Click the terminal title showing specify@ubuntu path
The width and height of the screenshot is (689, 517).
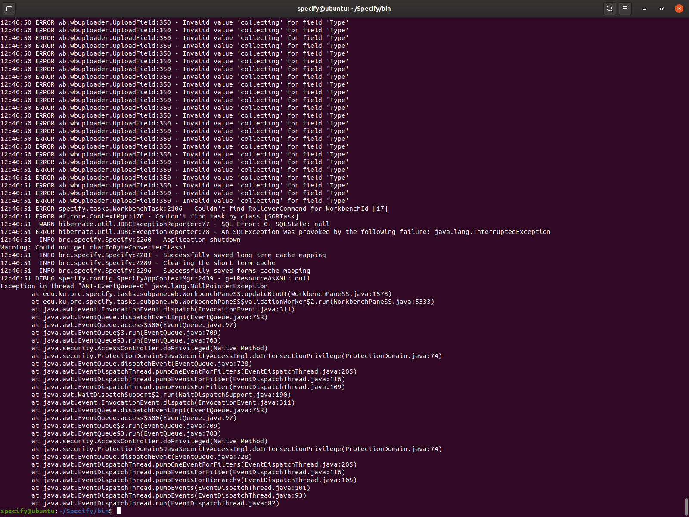(344, 8)
